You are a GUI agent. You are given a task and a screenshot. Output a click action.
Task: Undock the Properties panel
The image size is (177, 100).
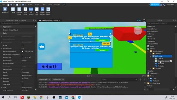click(x=33, y=20)
